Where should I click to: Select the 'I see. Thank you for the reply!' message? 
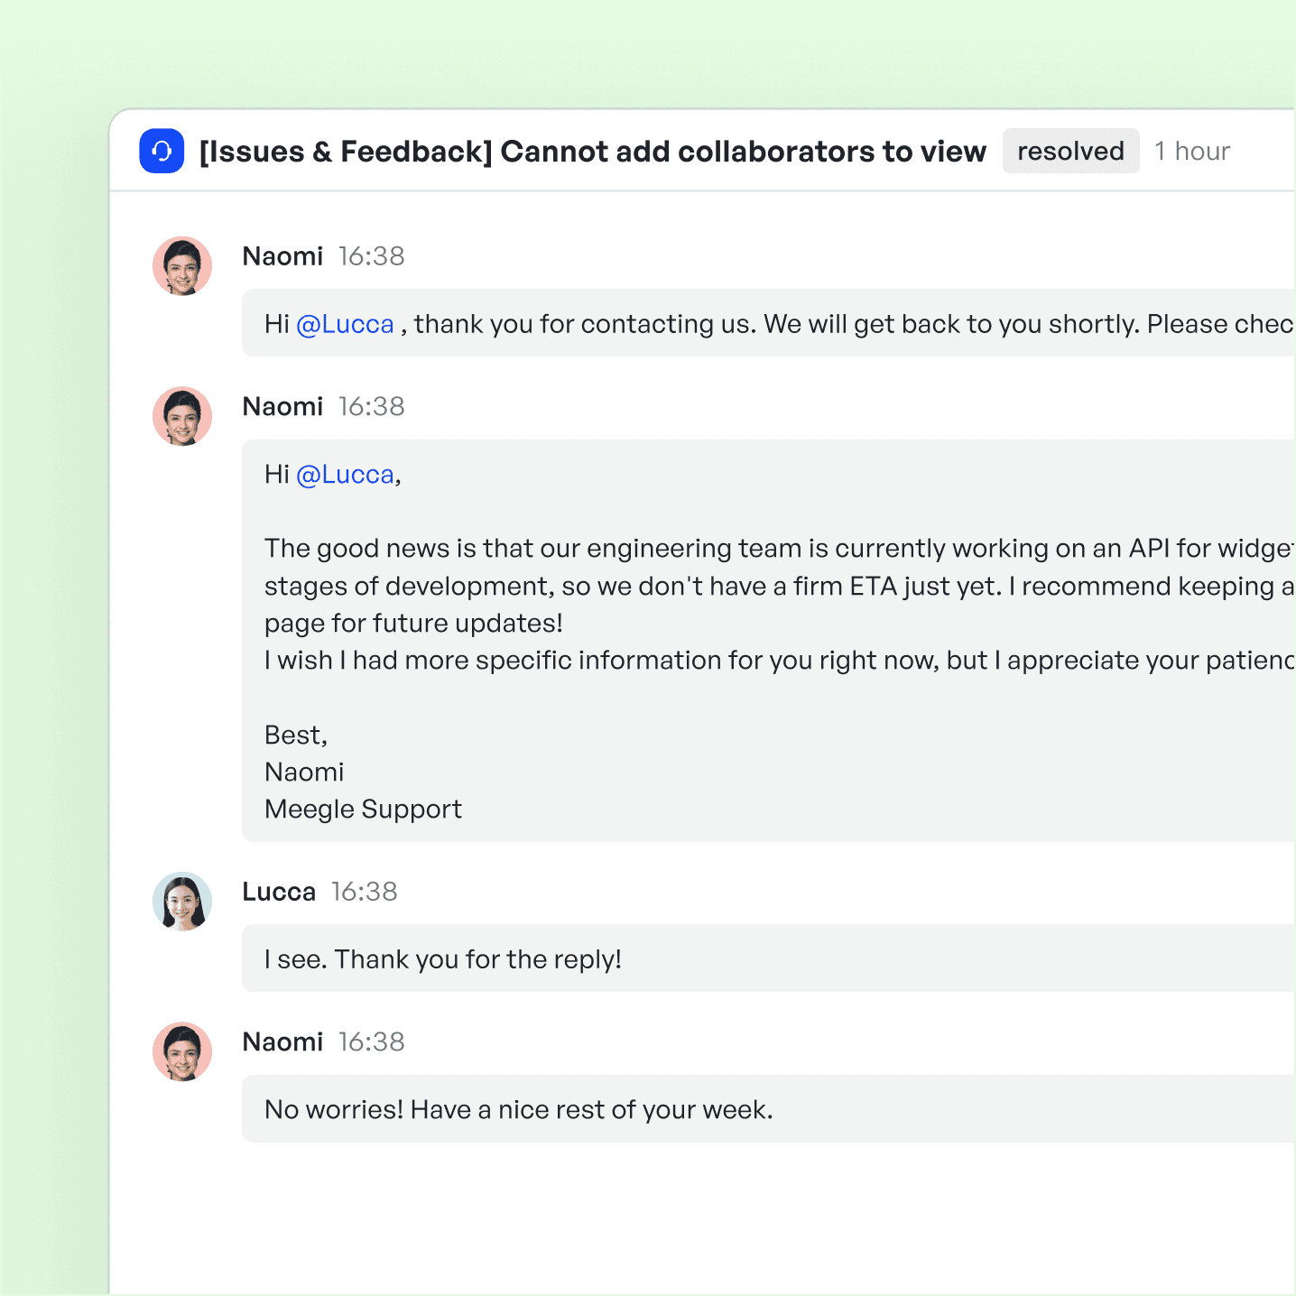tap(443, 958)
